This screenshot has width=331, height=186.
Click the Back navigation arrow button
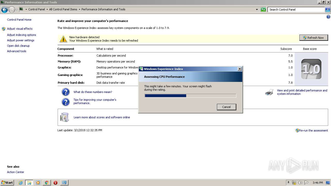click(x=4, y=10)
